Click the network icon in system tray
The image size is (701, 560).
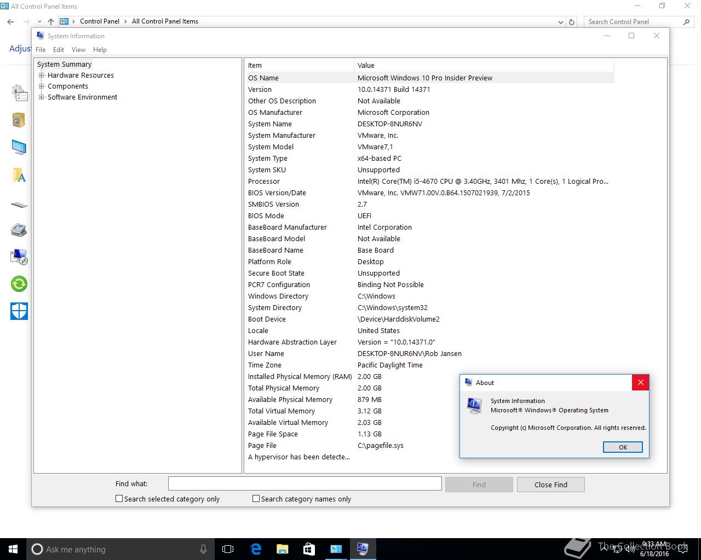(x=616, y=549)
